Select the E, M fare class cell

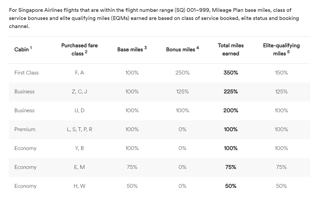coord(79,167)
